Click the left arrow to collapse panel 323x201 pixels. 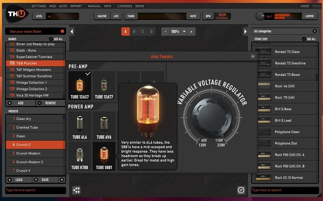point(72,31)
